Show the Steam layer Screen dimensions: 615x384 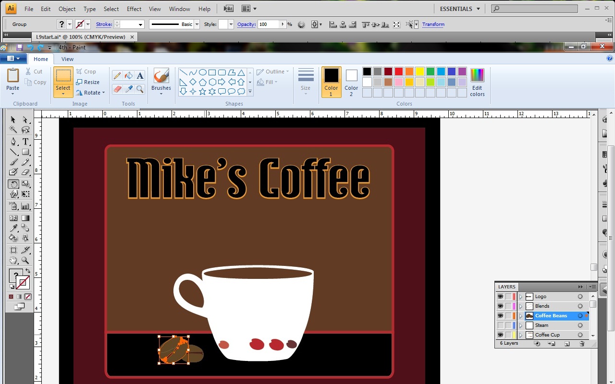(501, 325)
